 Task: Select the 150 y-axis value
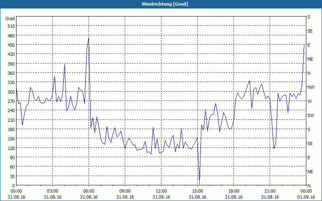click(x=11, y=139)
